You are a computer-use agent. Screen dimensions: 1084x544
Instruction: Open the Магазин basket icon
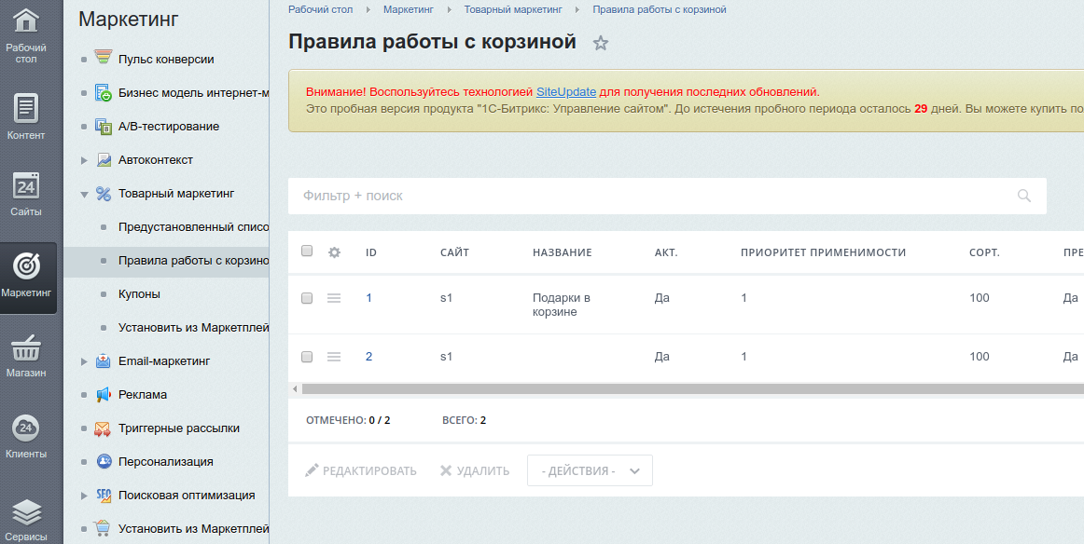click(x=26, y=348)
